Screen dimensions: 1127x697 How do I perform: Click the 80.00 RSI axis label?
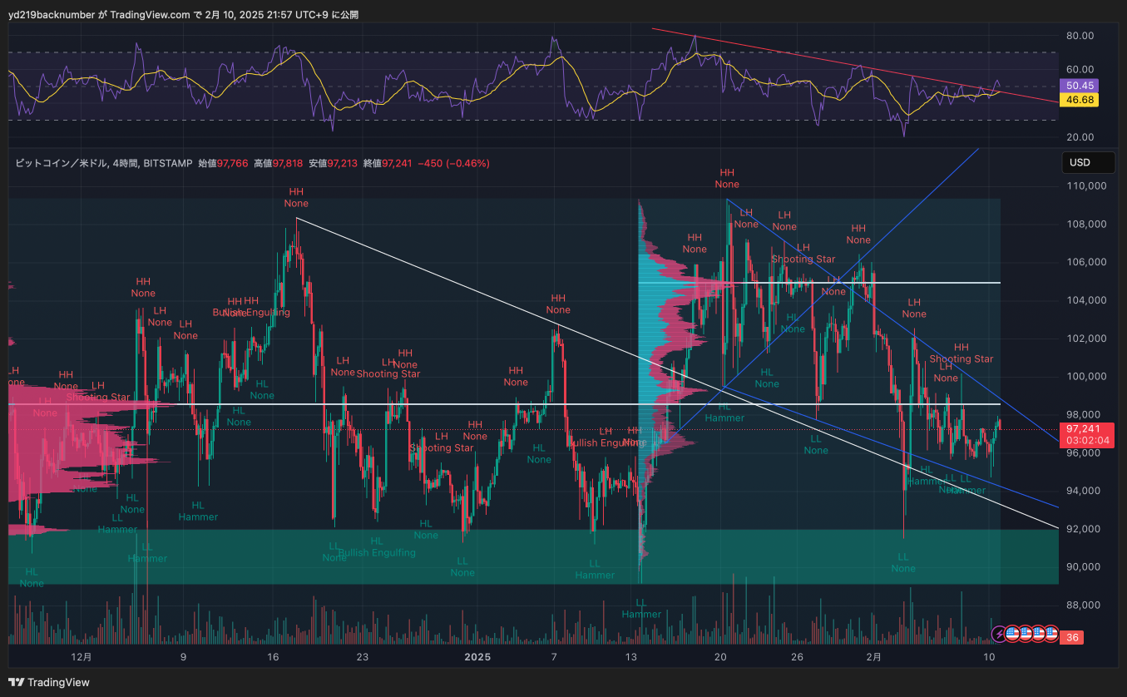1080,36
